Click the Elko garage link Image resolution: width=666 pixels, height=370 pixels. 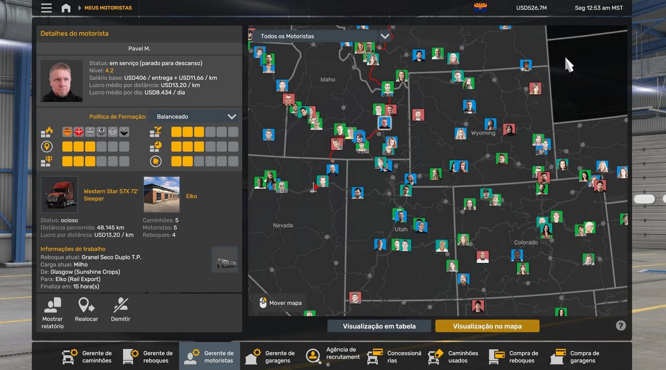coord(191,196)
